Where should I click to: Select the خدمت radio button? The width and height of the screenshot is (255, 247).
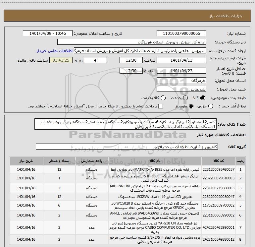coord(185,98)
